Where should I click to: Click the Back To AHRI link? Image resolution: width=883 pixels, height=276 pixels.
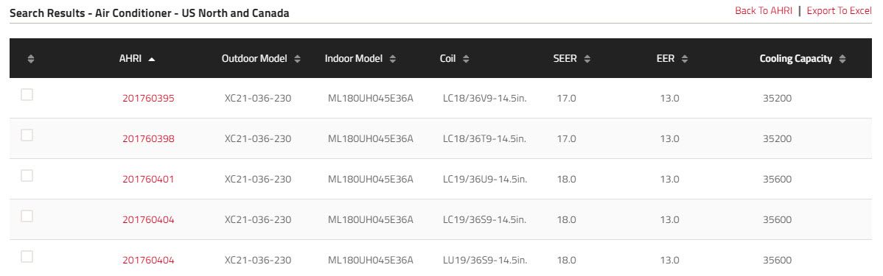[x=763, y=11]
